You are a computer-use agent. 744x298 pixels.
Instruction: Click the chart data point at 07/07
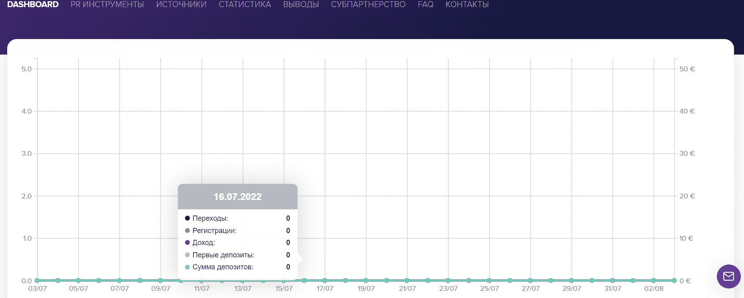(119, 280)
